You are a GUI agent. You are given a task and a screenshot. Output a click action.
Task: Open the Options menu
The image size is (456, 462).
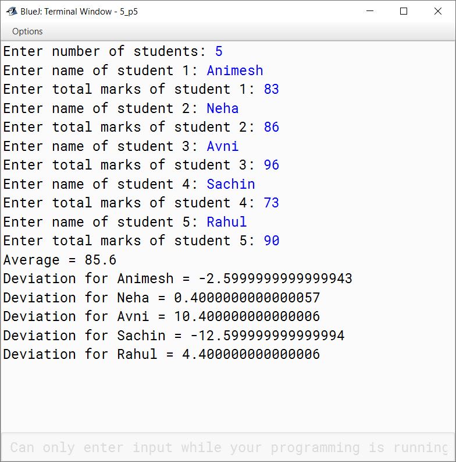point(27,31)
